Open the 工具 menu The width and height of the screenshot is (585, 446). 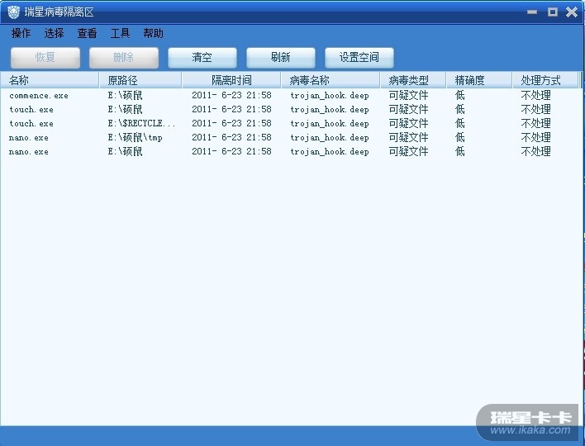point(120,33)
